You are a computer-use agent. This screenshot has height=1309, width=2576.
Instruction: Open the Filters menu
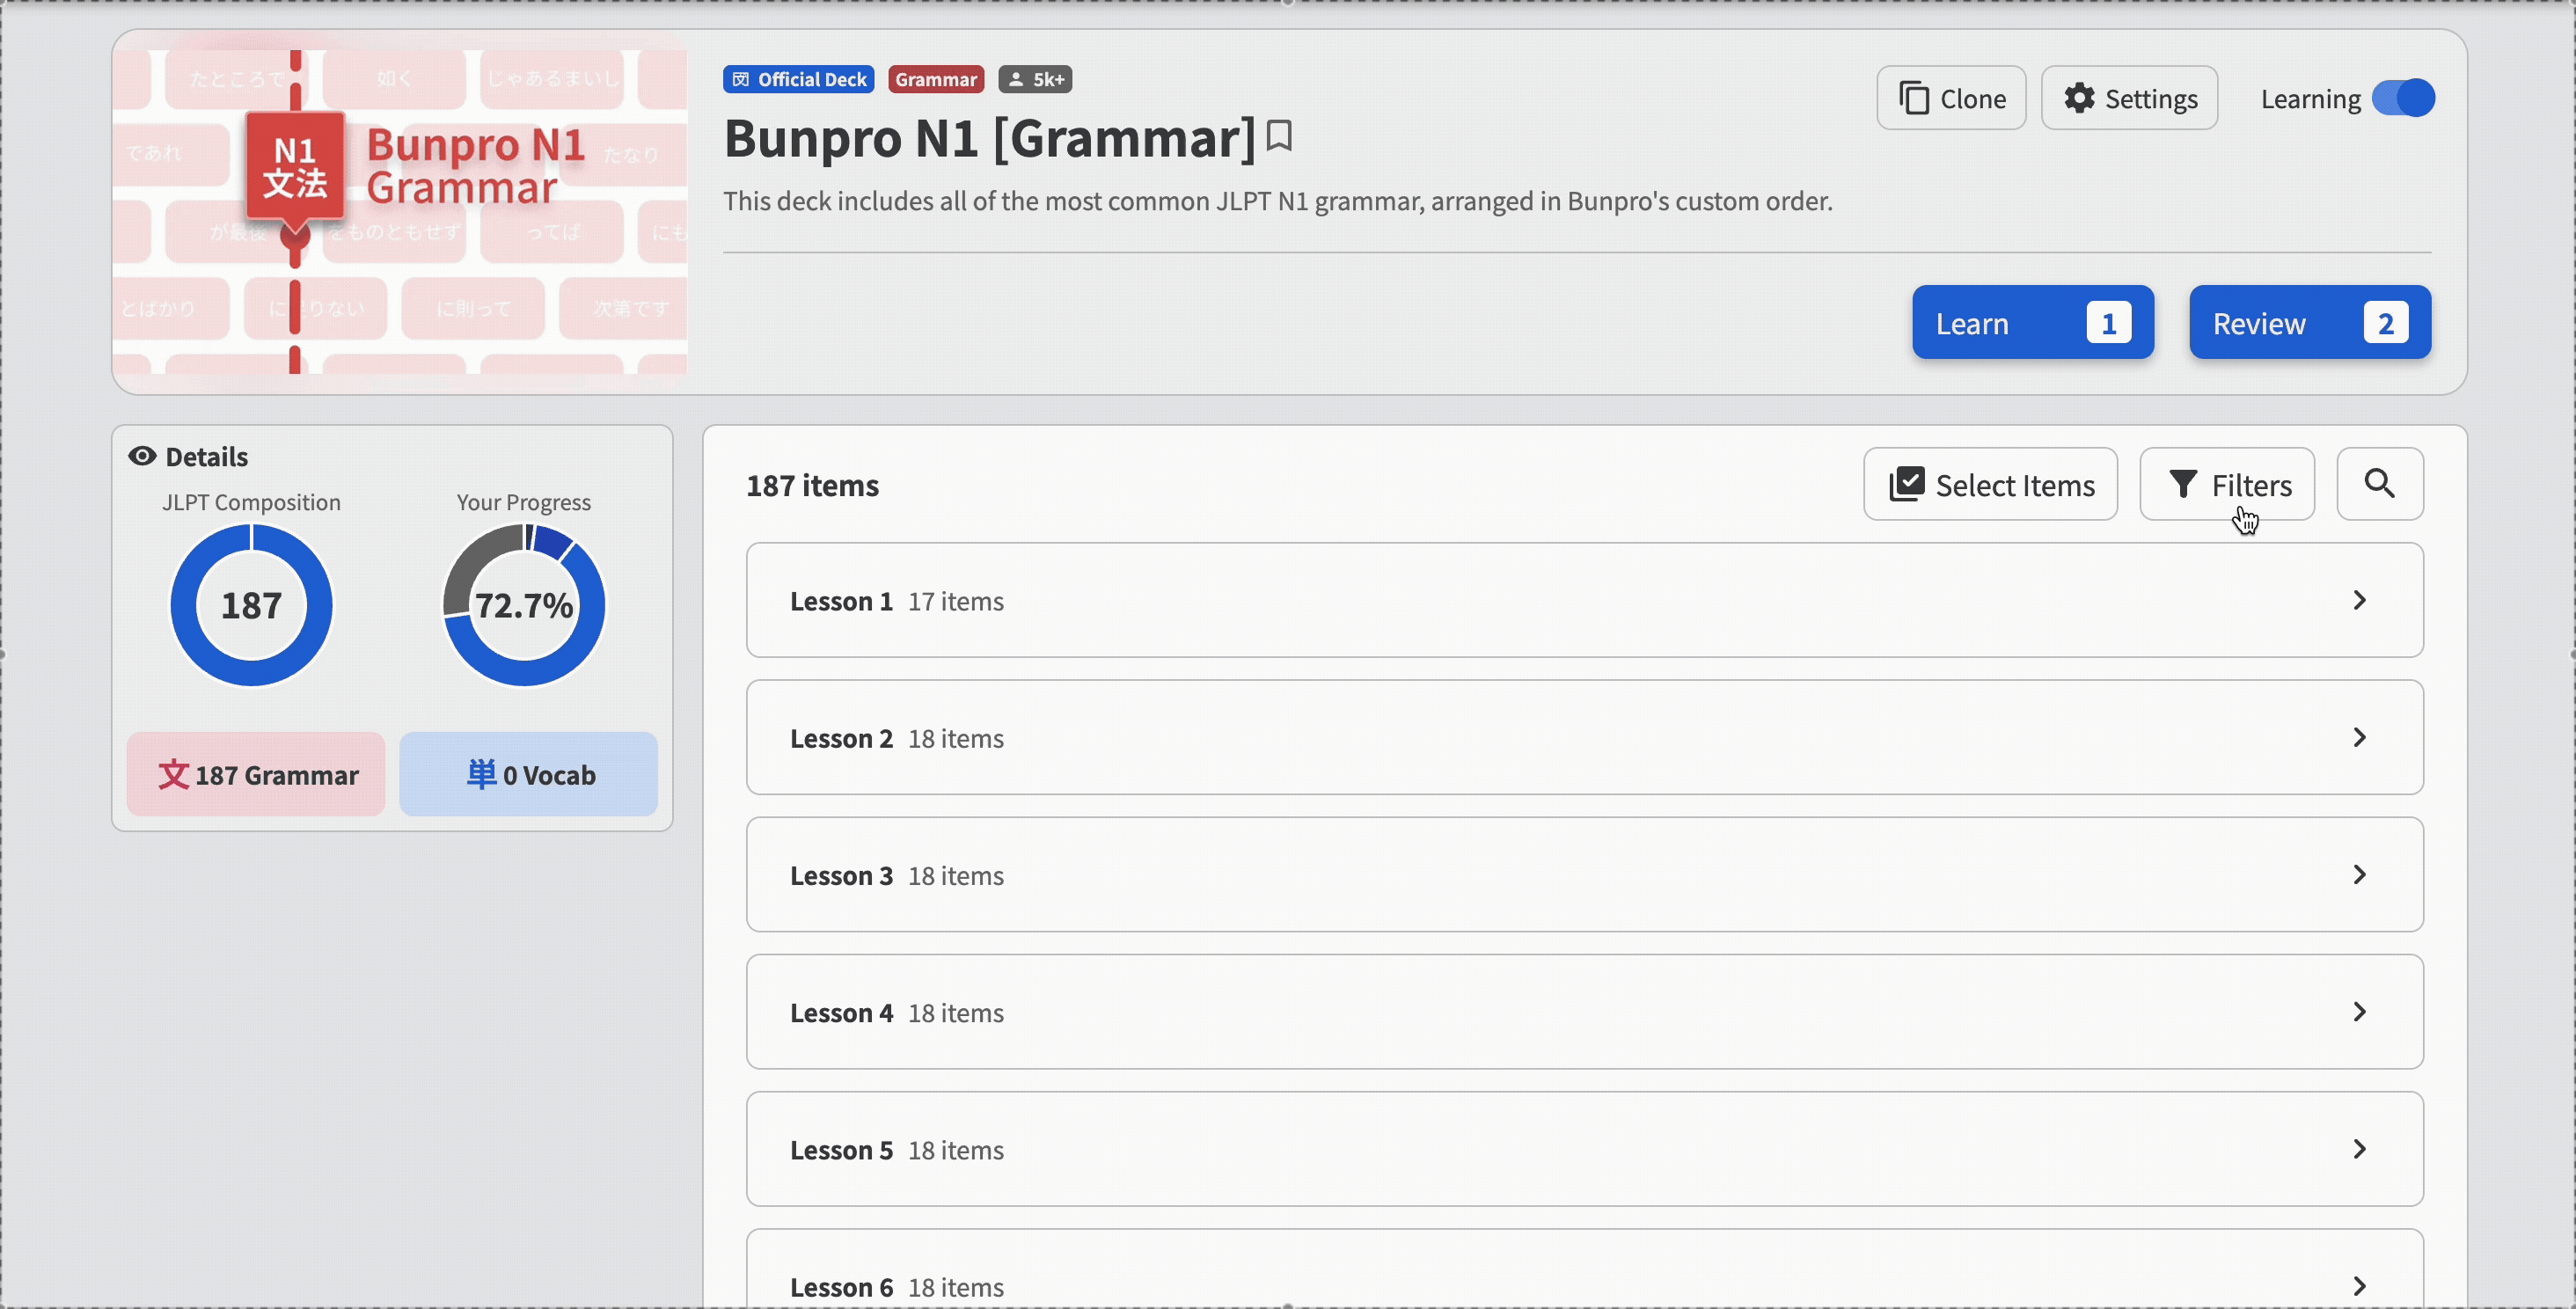click(x=2226, y=484)
